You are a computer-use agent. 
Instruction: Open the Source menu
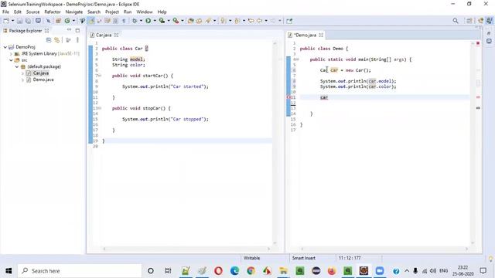coord(32,12)
